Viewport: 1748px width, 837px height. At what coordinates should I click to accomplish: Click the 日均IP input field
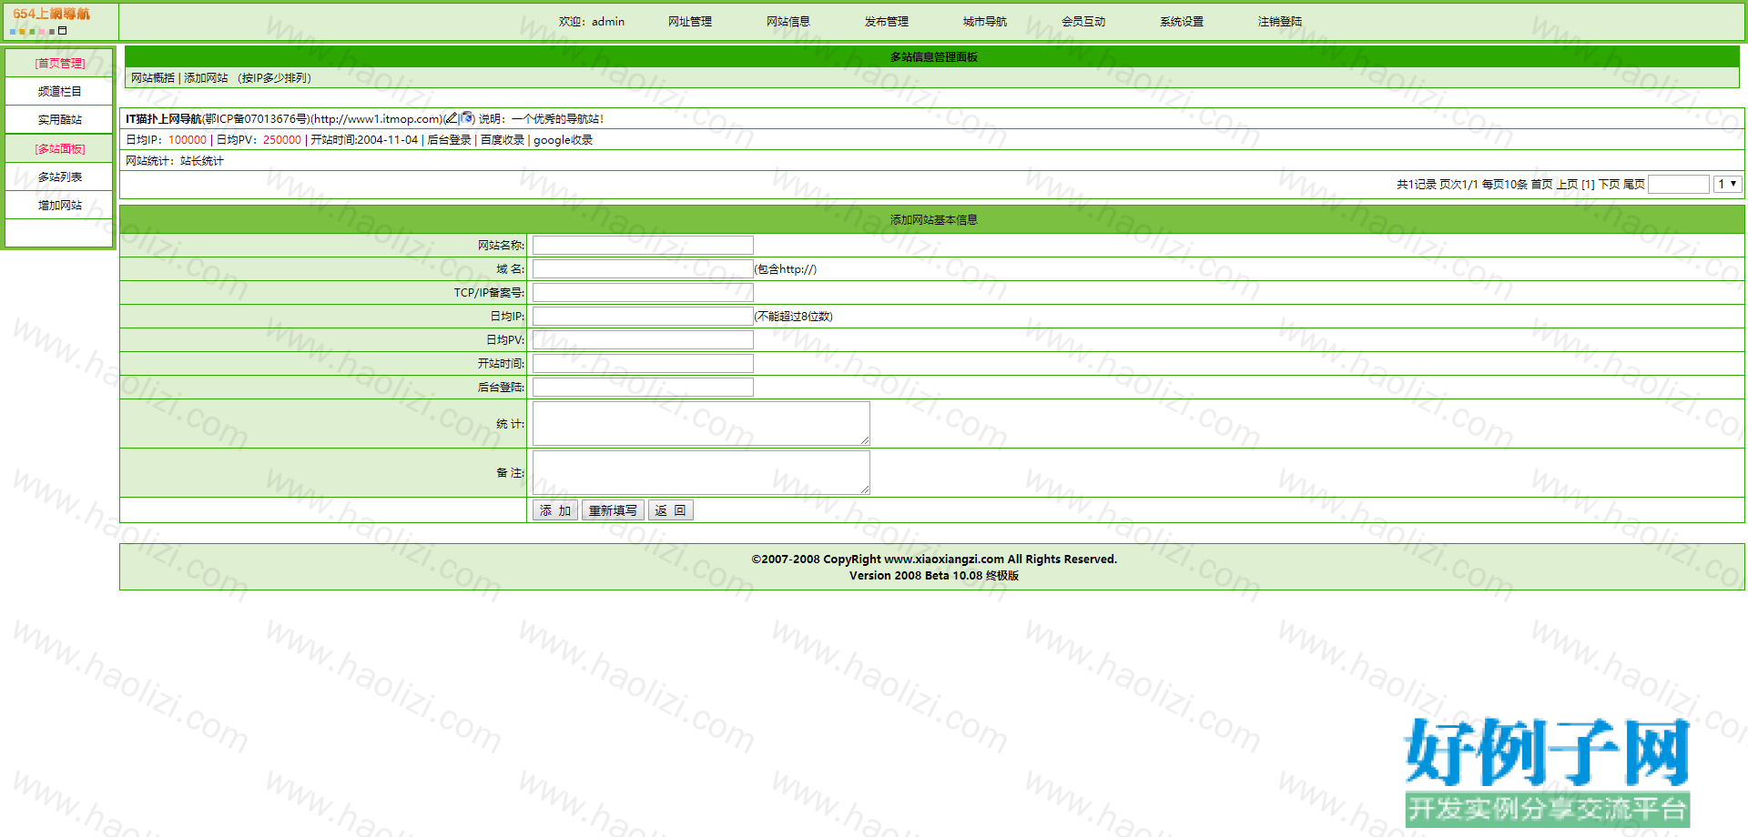[x=643, y=317]
